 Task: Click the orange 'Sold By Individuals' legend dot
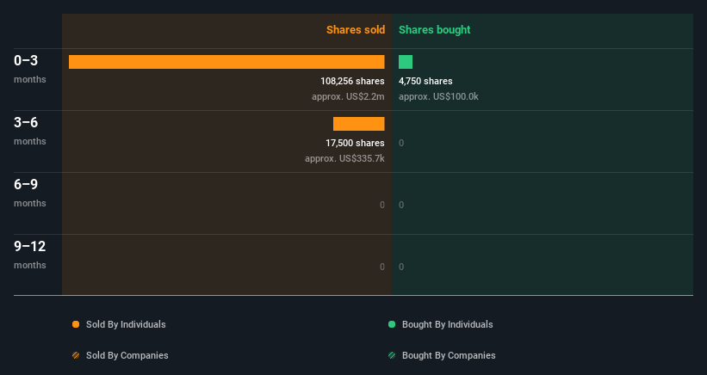coord(76,324)
